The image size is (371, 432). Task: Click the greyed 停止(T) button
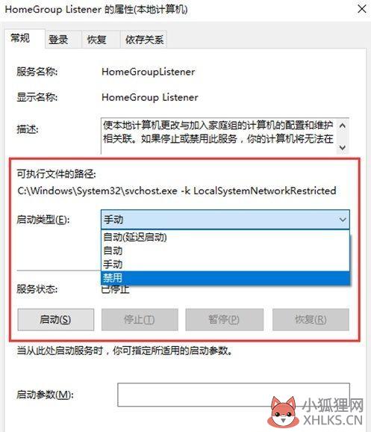[x=140, y=320]
